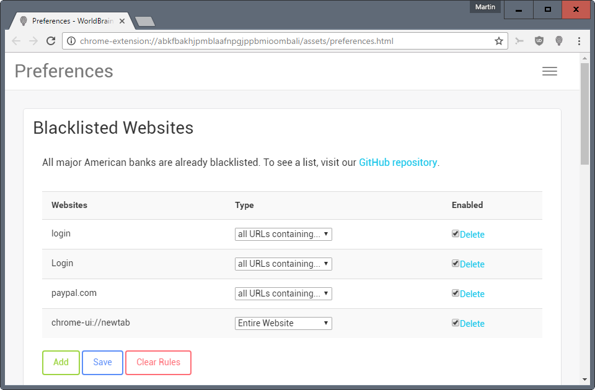Click the Save button

[102, 363]
